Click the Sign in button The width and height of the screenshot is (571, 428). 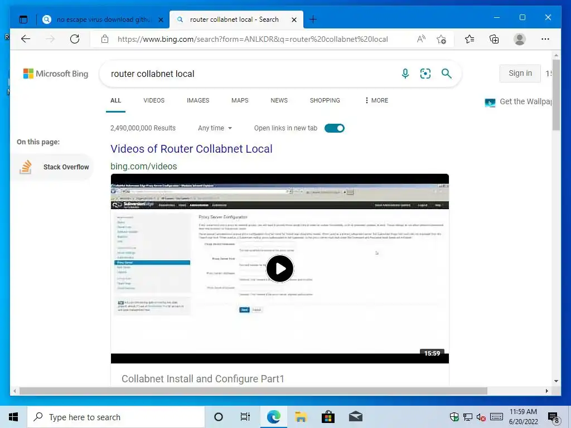520,73
